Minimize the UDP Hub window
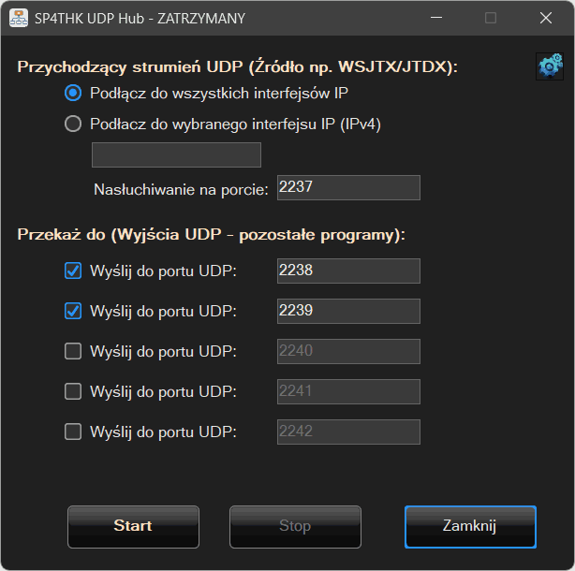The height and width of the screenshot is (571, 575). [x=435, y=18]
